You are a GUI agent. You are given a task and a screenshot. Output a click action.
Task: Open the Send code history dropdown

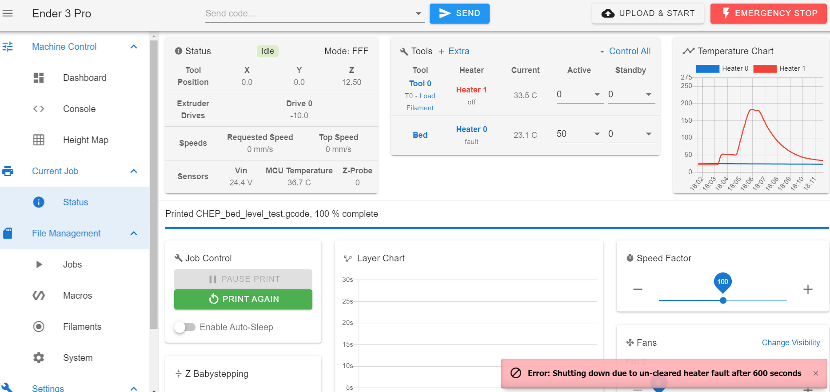click(x=418, y=13)
